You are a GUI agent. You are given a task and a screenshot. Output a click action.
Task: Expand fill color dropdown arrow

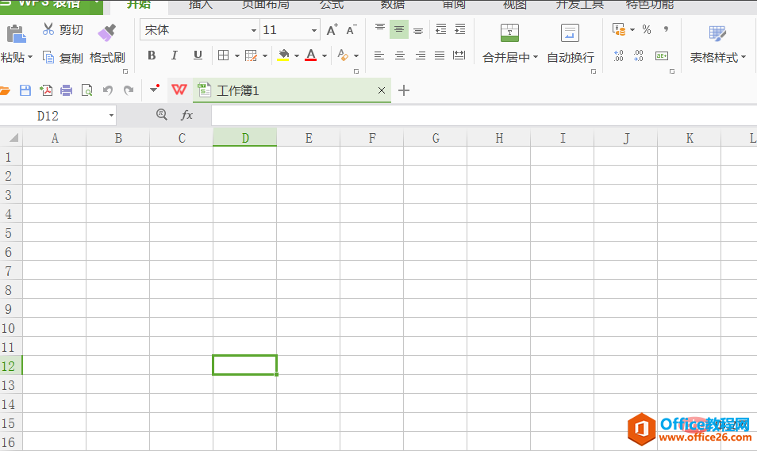click(x=297, y=56)
